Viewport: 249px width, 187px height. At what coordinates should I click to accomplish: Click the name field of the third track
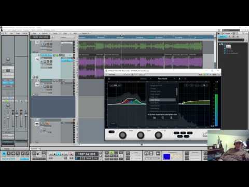pos(46,81)
